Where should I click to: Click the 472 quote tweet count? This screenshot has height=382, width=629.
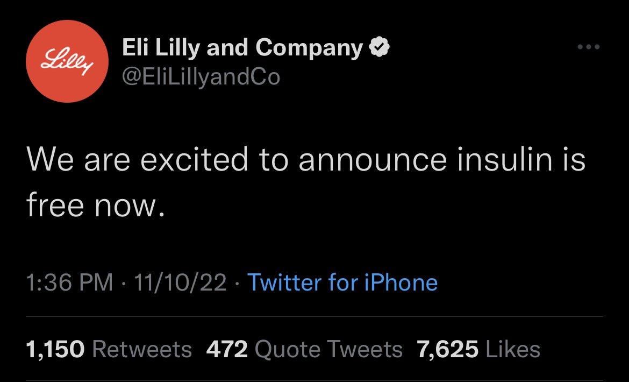tap(227, 350)
